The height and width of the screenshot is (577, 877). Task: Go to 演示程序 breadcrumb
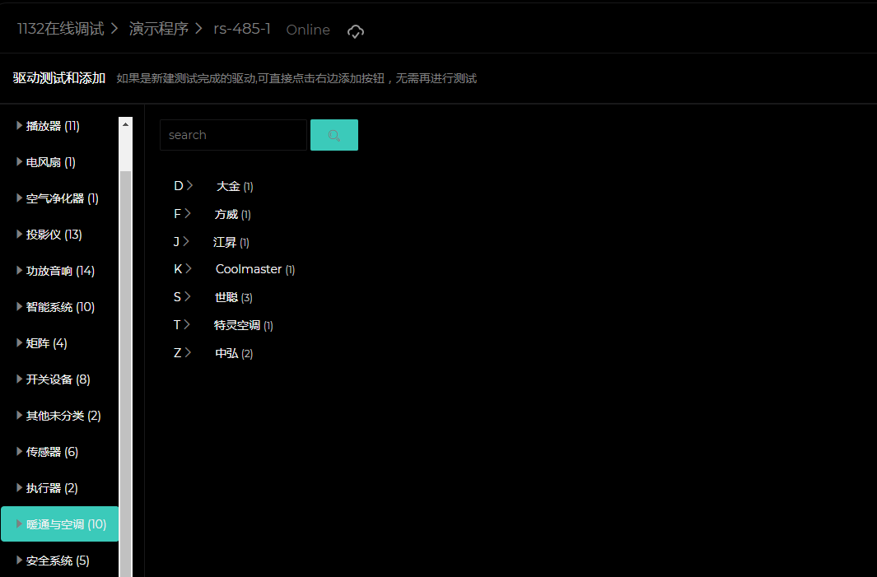click(159, 29)
